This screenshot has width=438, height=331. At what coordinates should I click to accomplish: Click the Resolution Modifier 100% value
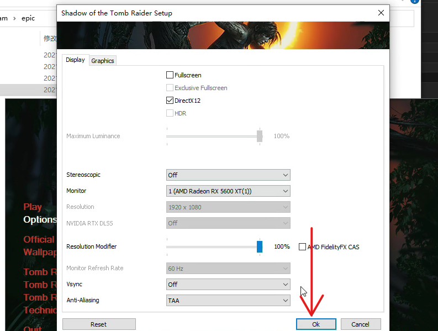click(x=282, y=246)
